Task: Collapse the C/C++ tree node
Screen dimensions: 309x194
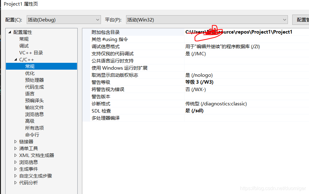Action: tap(16, 59)
